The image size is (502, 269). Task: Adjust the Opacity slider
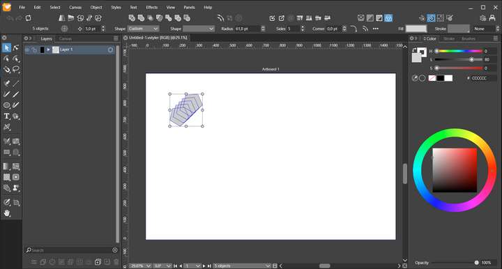pos(455,263)
